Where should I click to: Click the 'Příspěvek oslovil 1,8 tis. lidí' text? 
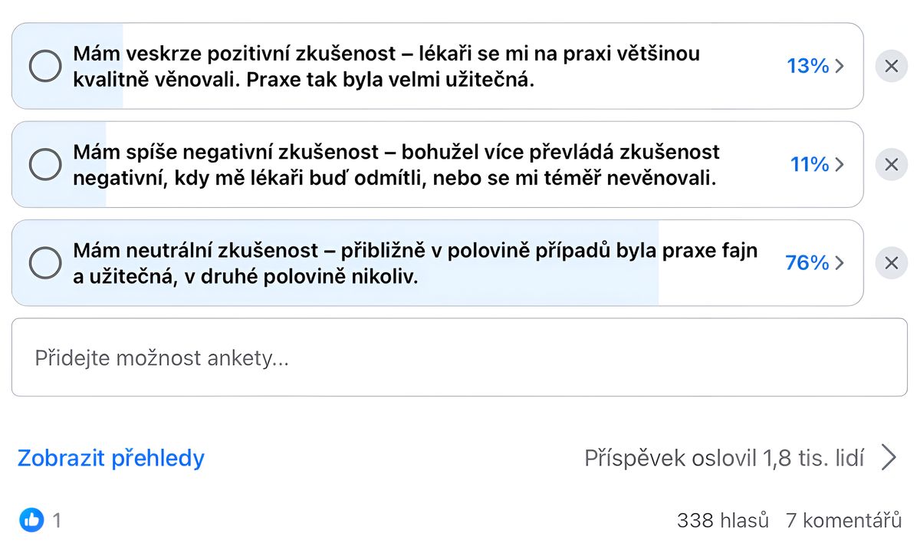pos(724,458)
